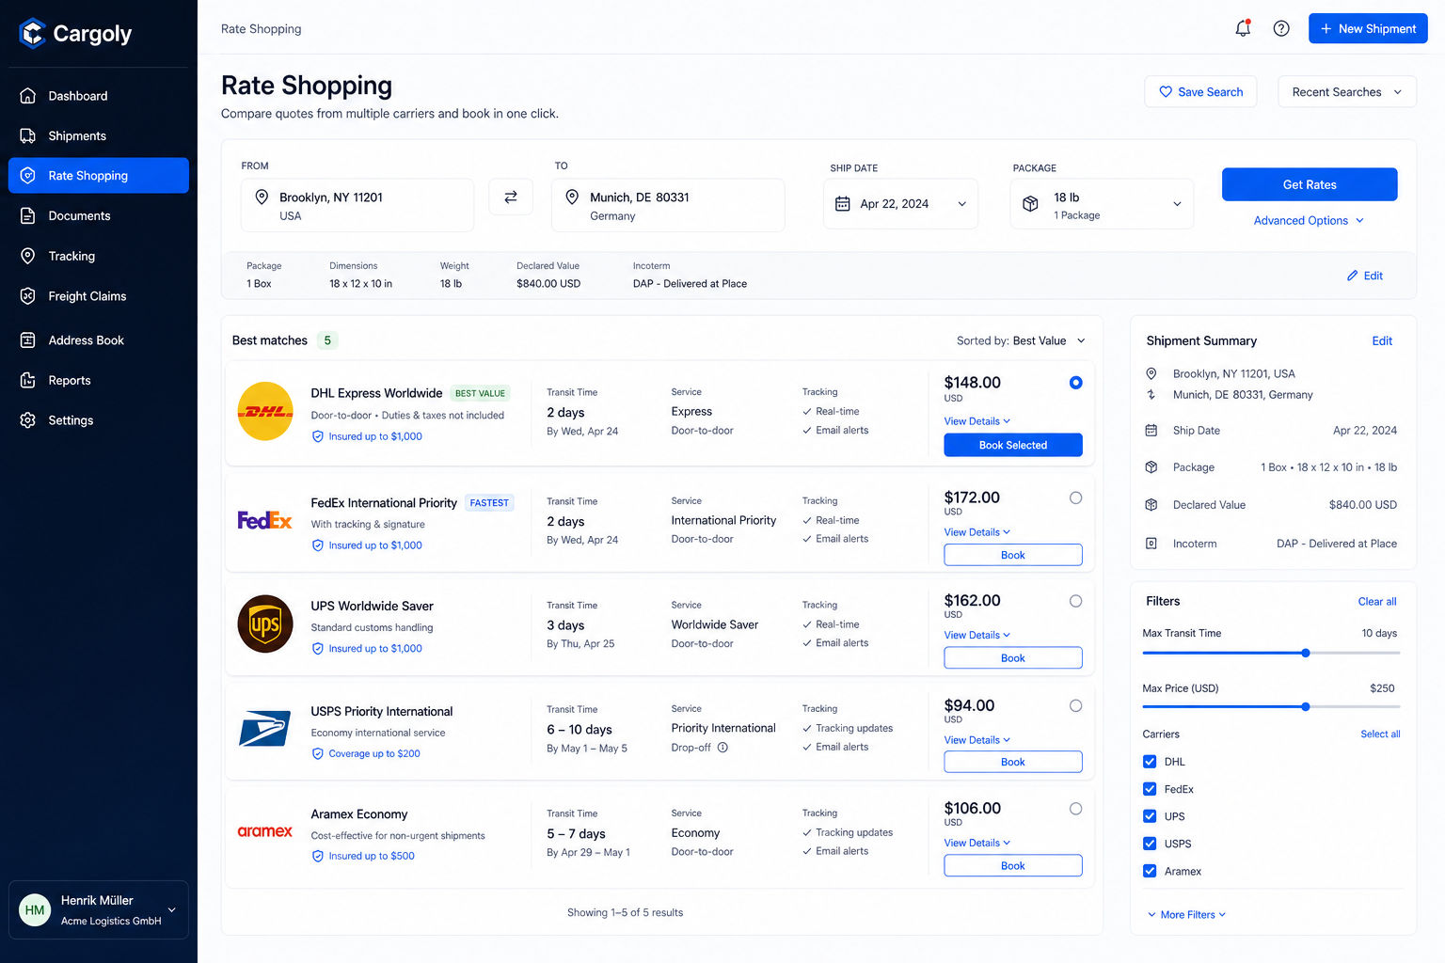Click the To address field Munich, DE
Screen dimensions: 1445x963
coord(668,205)
